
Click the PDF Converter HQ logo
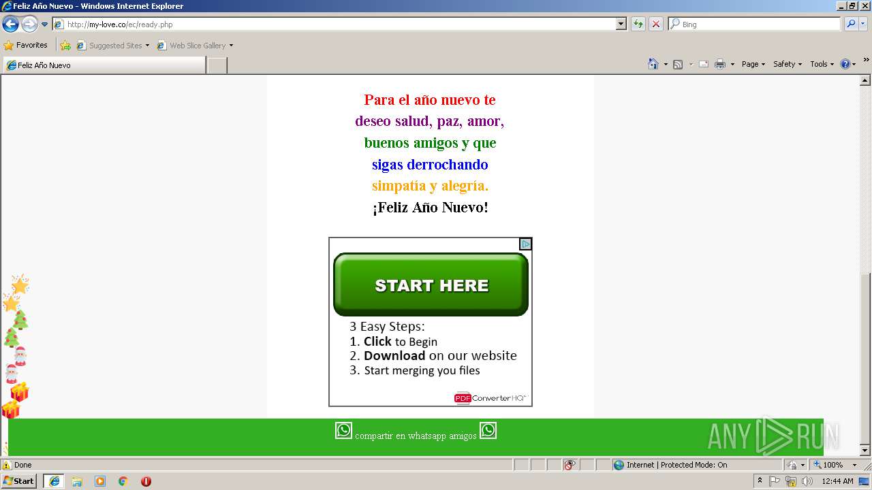click(x=490, y=398)
